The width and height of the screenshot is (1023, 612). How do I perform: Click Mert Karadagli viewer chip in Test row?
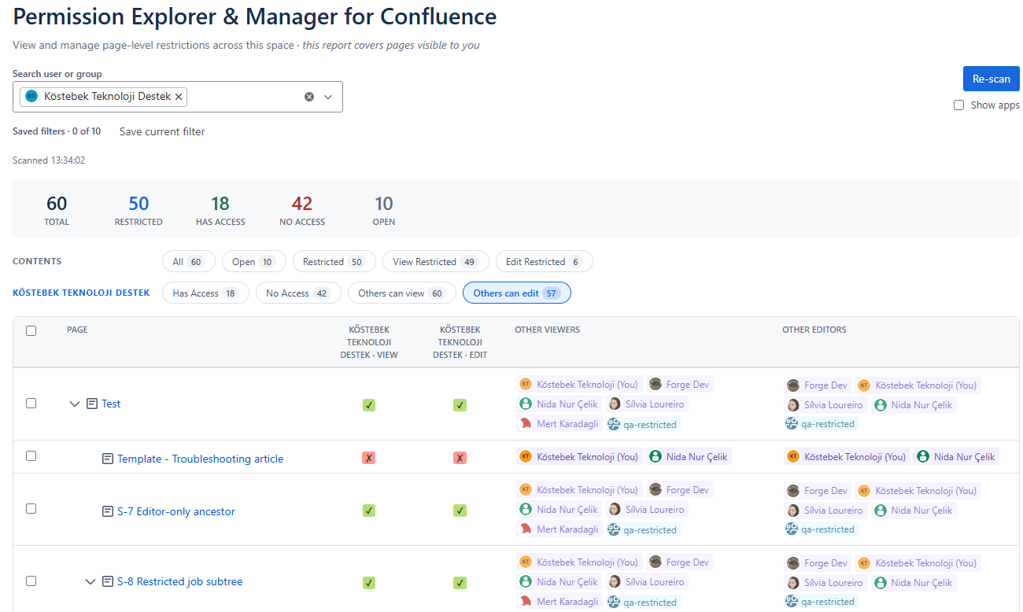coord(559,423)
